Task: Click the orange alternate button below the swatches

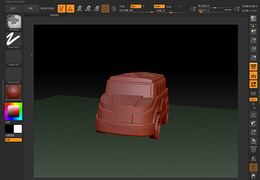Action: coord(13,139)
